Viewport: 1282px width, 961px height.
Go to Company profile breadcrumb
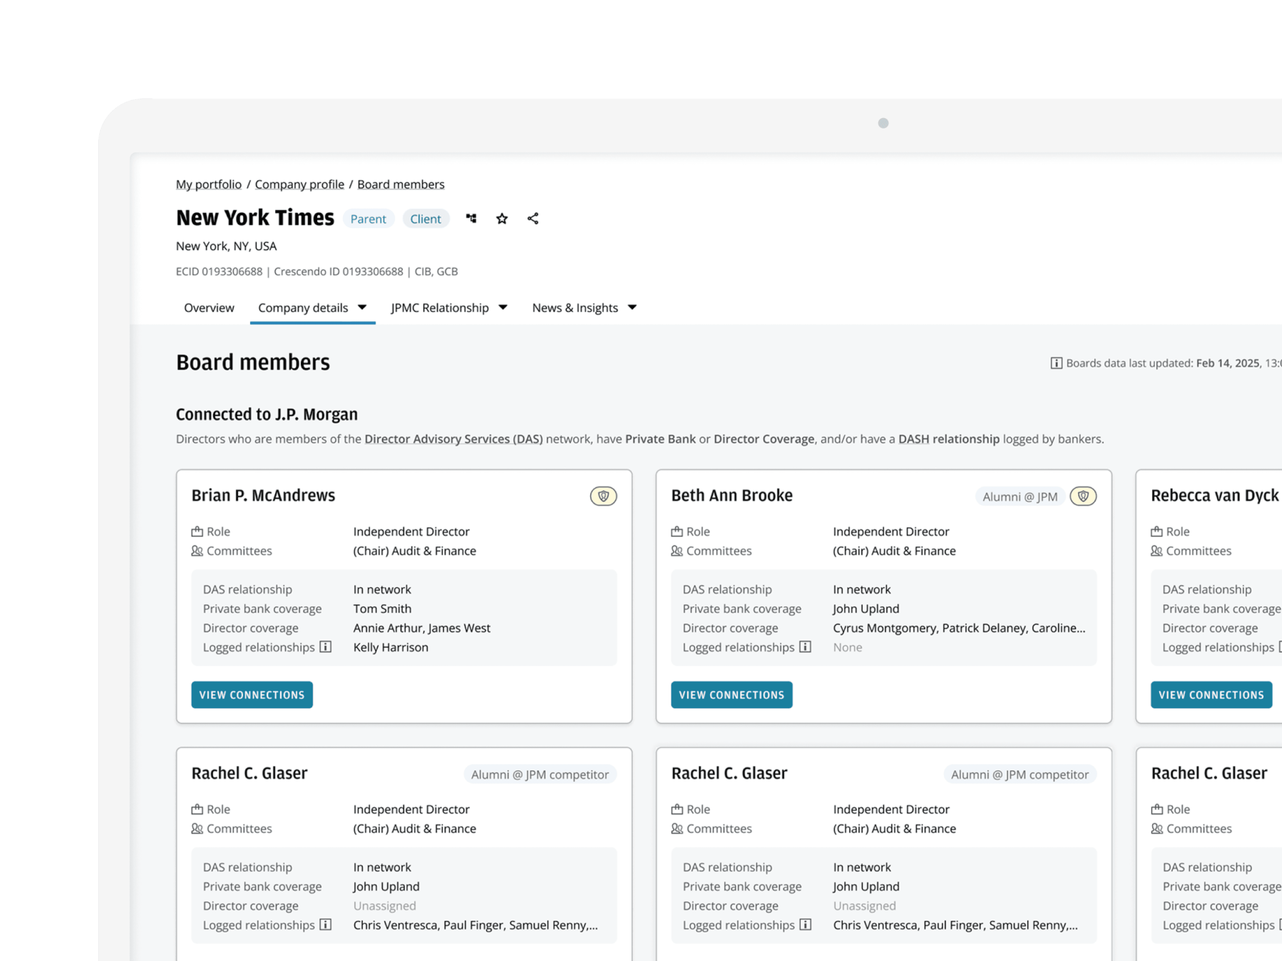[x=300, y=184]
